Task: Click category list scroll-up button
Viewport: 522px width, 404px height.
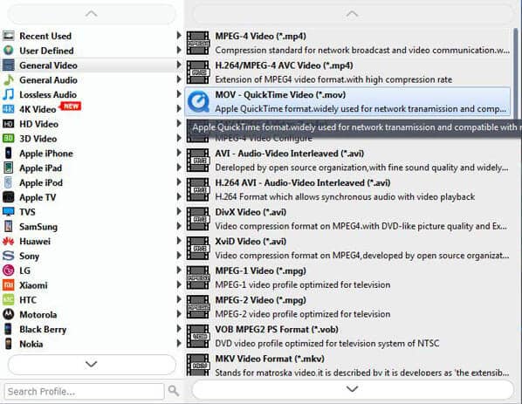Action: (92, 14)
